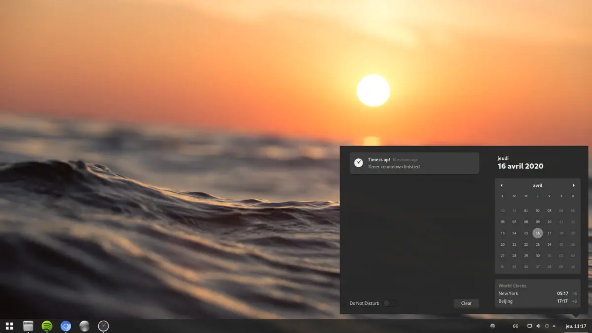Open the applications grid menu
Image resolution: width=592 pixels, height=333 pixels.
pyautogui.click(x=9, y=326)
